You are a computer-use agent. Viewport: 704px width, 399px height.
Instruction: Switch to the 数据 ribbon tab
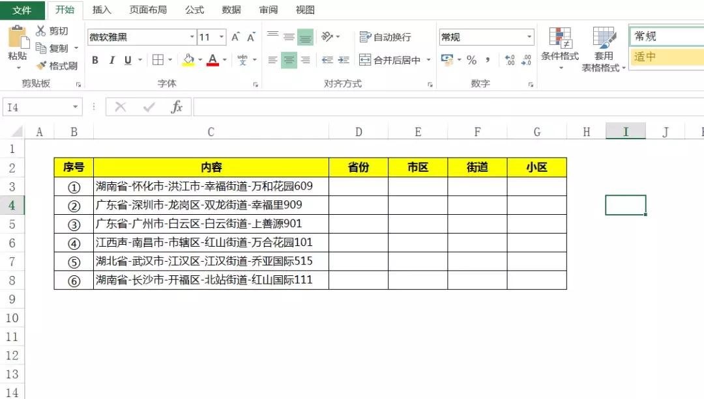[x=231, y=10]
